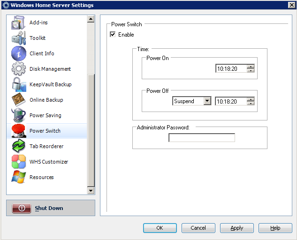
Task: Open Disk Management gear icon
Action: click(x=18, y=69)
